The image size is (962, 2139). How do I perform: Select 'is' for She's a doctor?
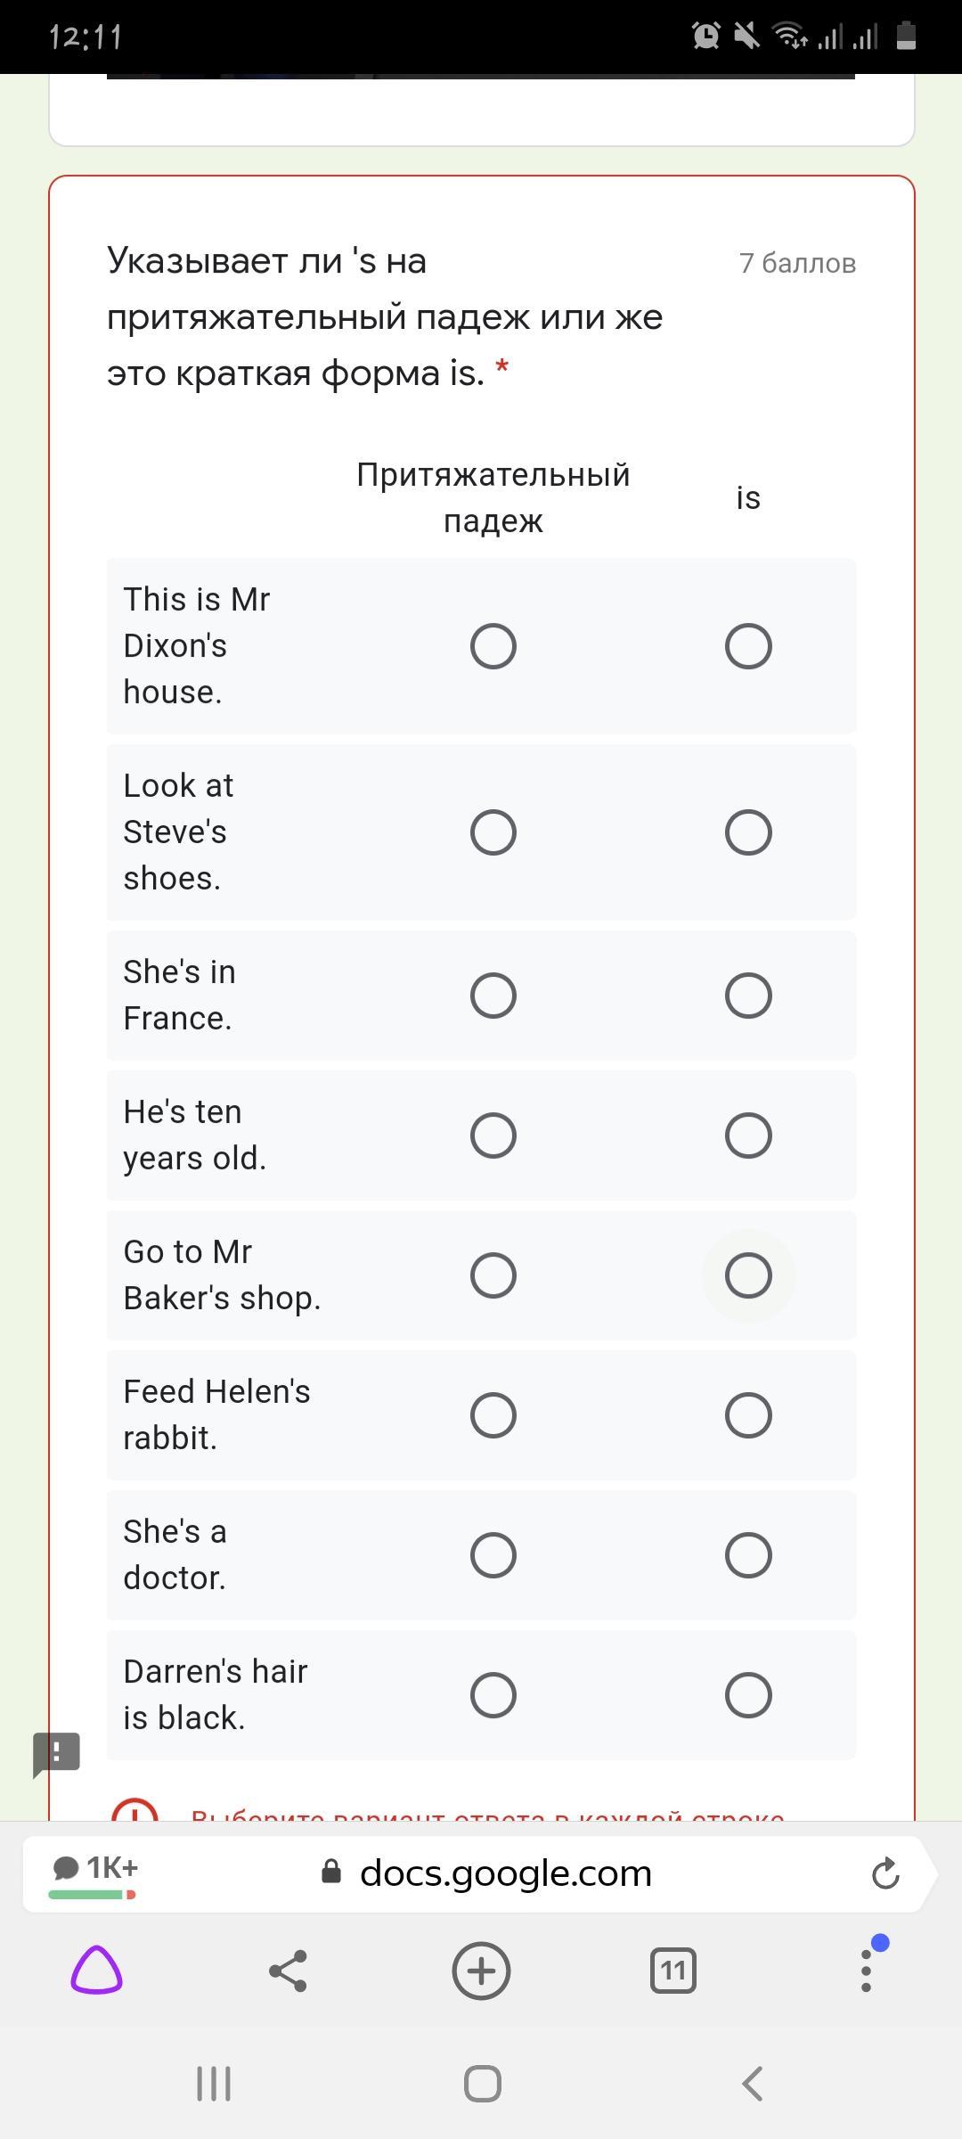748,1555
